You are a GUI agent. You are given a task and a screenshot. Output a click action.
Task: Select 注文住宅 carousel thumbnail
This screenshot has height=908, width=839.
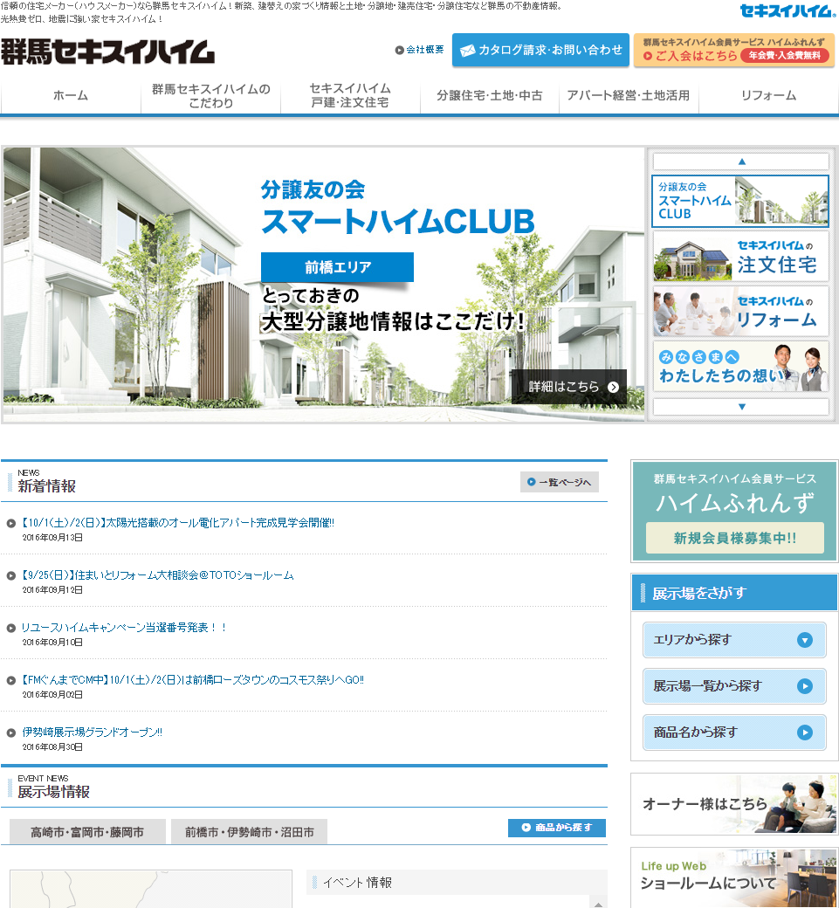coord(740,256)
